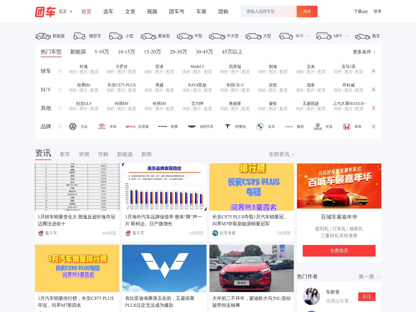Open the 长安 brand logo
416x312 pixels.
(318, 127)
